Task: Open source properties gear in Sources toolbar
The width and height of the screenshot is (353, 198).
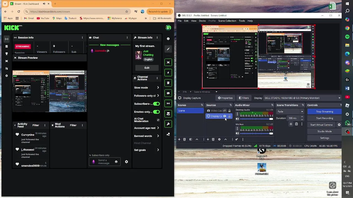Action: [x=219, y=139]
